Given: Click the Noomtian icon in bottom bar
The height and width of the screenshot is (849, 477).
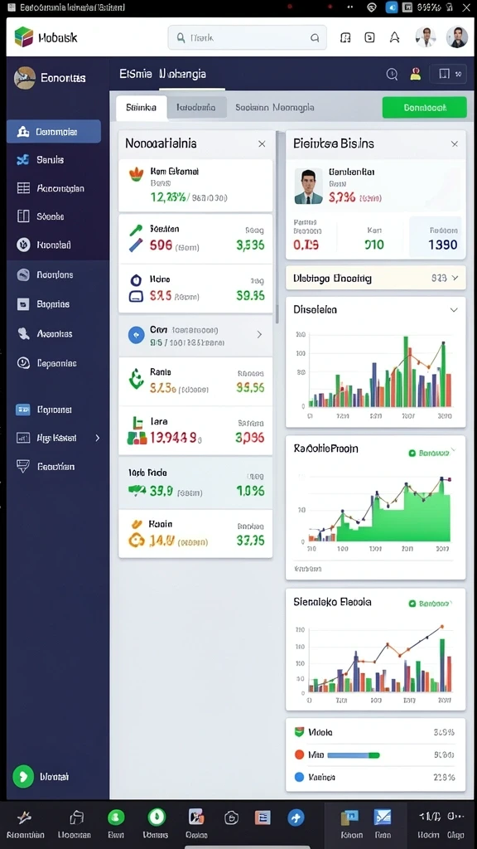Looking at the screenshot, I should (24, 817).
